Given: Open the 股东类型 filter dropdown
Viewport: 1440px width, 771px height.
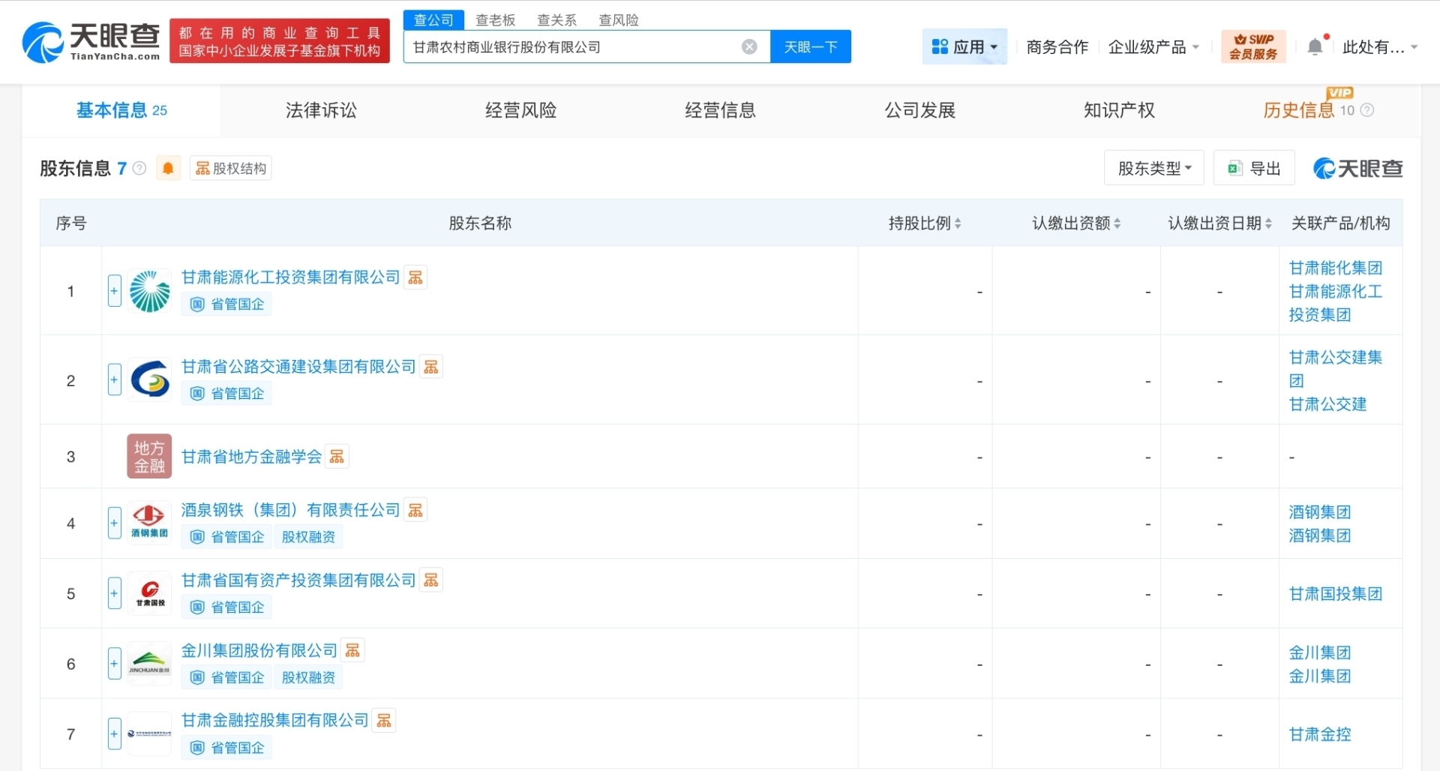Looking at the screenshot, I should 1153,167.
